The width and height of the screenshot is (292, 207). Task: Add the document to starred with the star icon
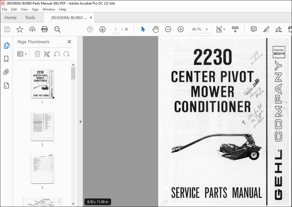point(20,29)
